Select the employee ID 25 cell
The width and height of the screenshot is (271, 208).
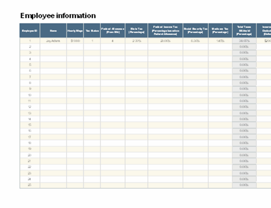30,185
